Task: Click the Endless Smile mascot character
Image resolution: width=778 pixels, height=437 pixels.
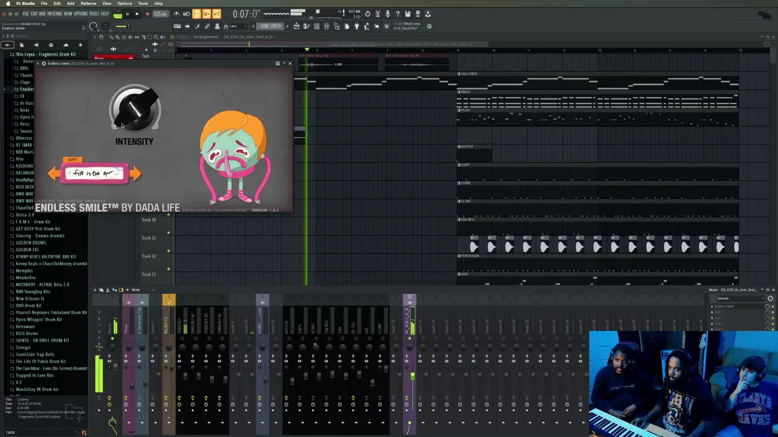Action: (x=235, y=157)
